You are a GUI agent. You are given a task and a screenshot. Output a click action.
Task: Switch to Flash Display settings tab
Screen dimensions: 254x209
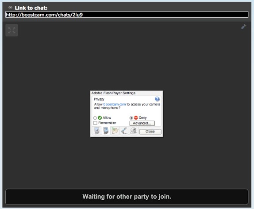click(97, 131)
